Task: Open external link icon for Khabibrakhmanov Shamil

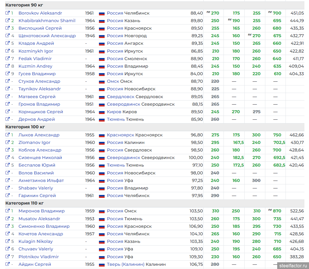Action: (8, 20)
